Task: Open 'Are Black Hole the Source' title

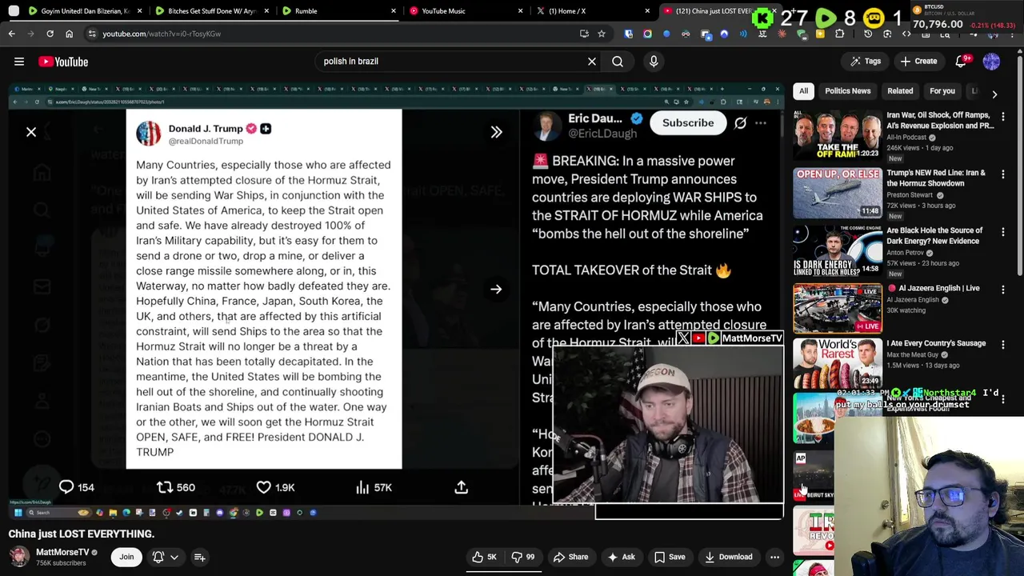Action: tap(934, 235)
